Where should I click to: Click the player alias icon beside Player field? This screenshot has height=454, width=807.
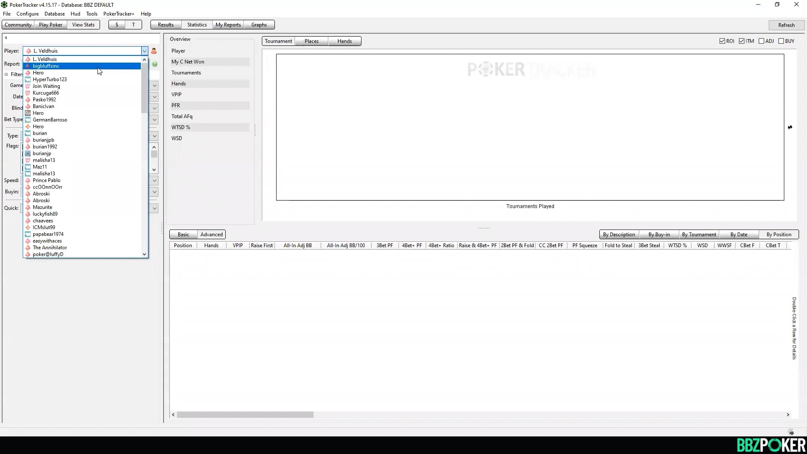tap(154, 51)
